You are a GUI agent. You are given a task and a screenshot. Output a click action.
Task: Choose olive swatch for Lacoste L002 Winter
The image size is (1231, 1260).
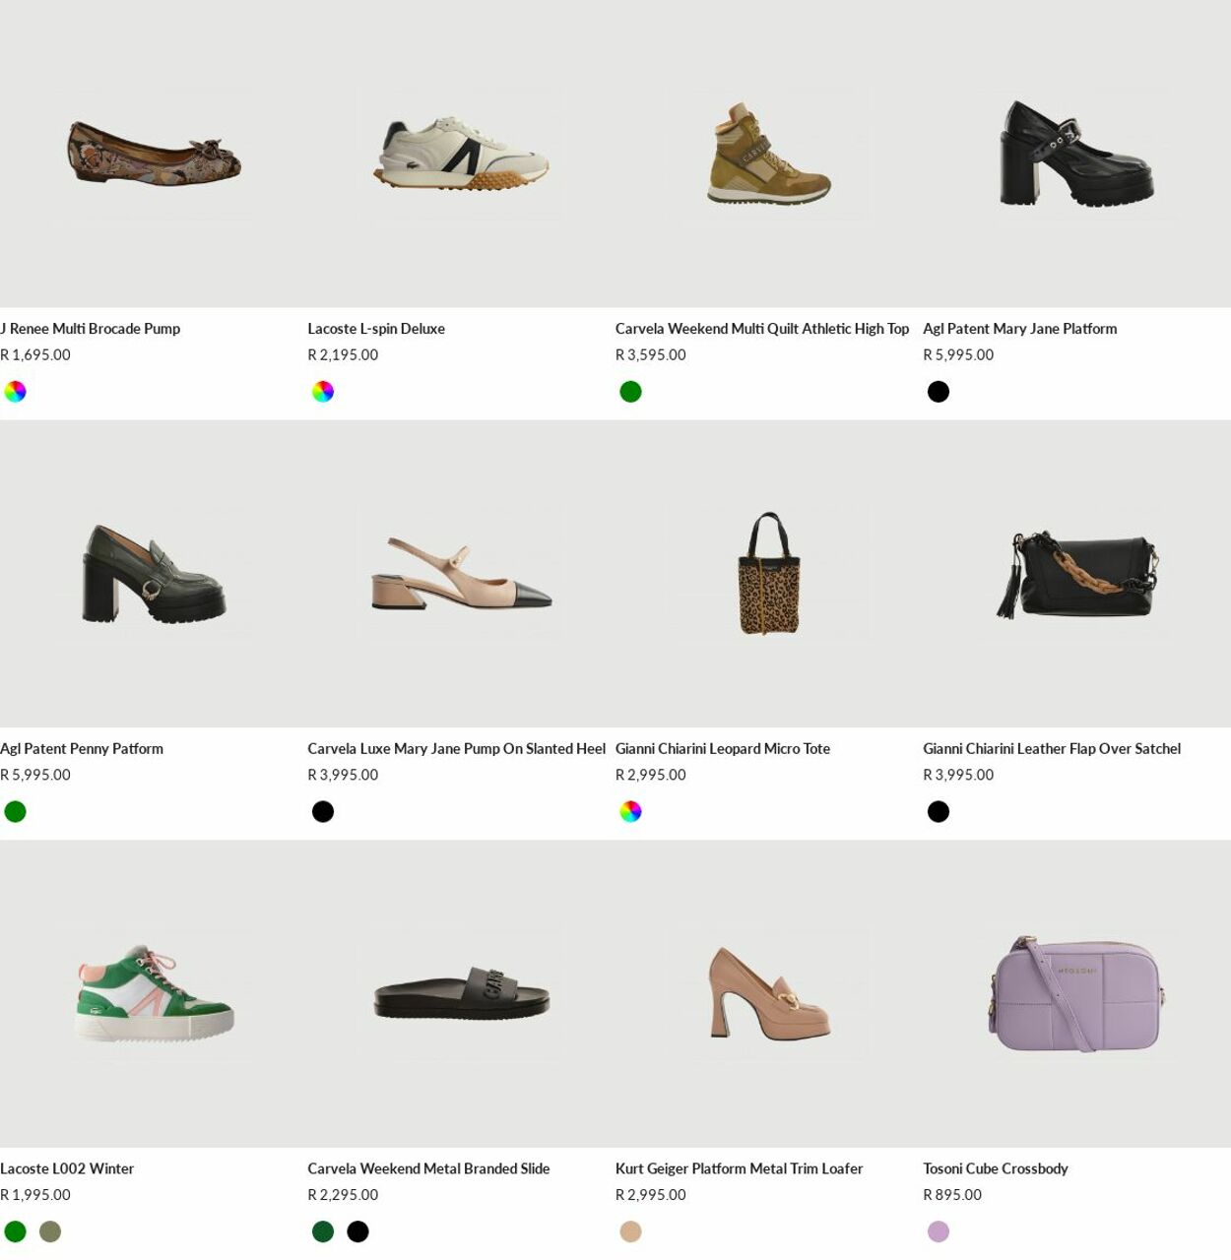coord(50,1231)
